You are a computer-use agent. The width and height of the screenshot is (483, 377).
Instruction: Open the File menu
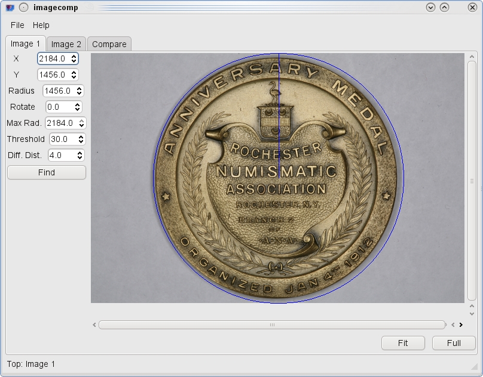tap(17, 25)
